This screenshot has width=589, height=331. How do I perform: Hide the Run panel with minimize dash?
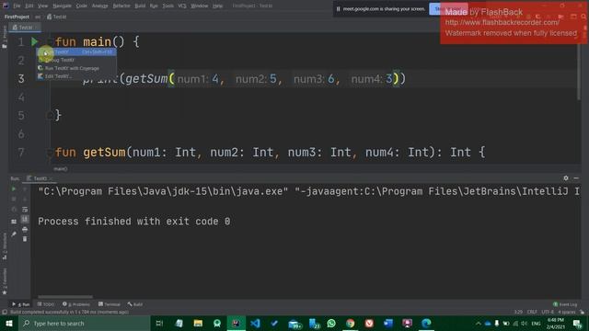[576, 178]
